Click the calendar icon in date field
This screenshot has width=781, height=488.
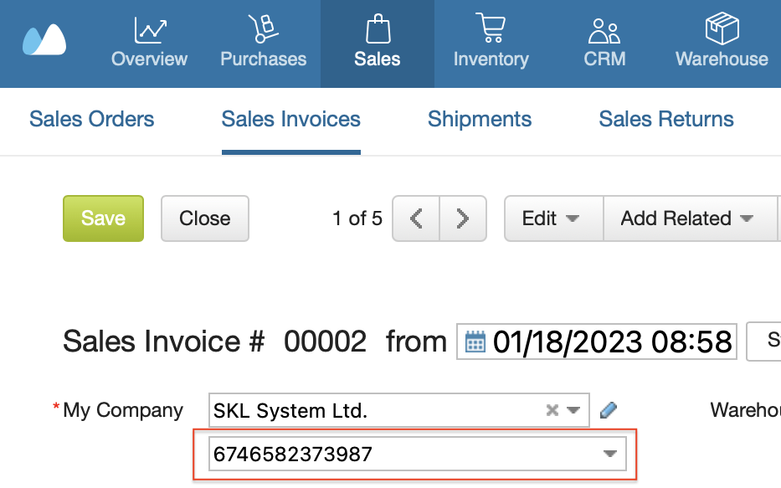pyautogui.click(x=475, y=342)
